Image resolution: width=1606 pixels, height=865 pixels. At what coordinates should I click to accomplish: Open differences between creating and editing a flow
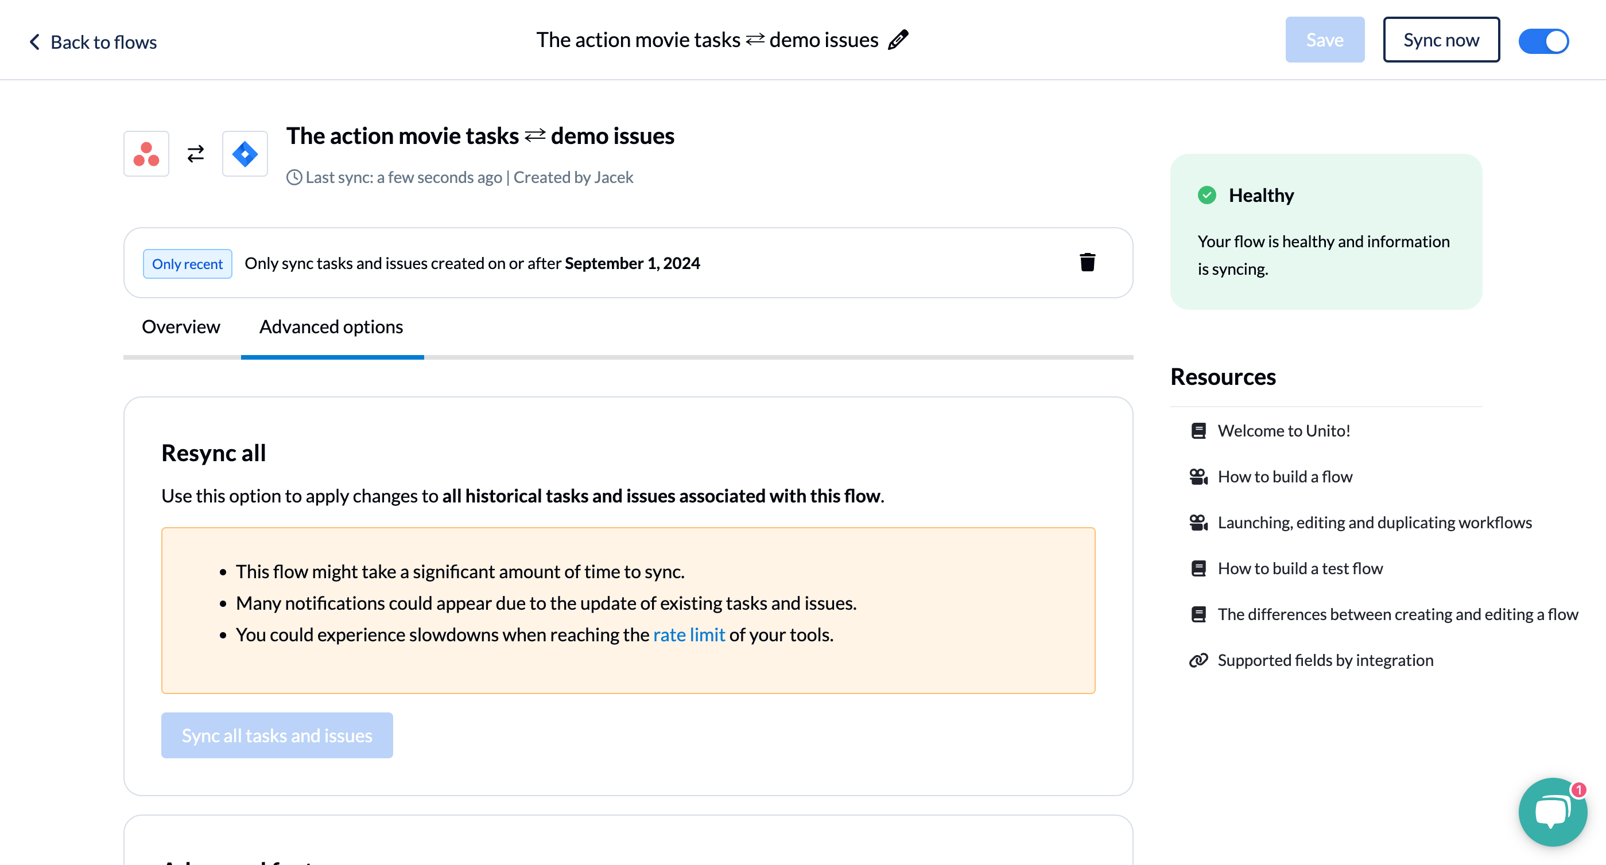(x=1398, y=614)
